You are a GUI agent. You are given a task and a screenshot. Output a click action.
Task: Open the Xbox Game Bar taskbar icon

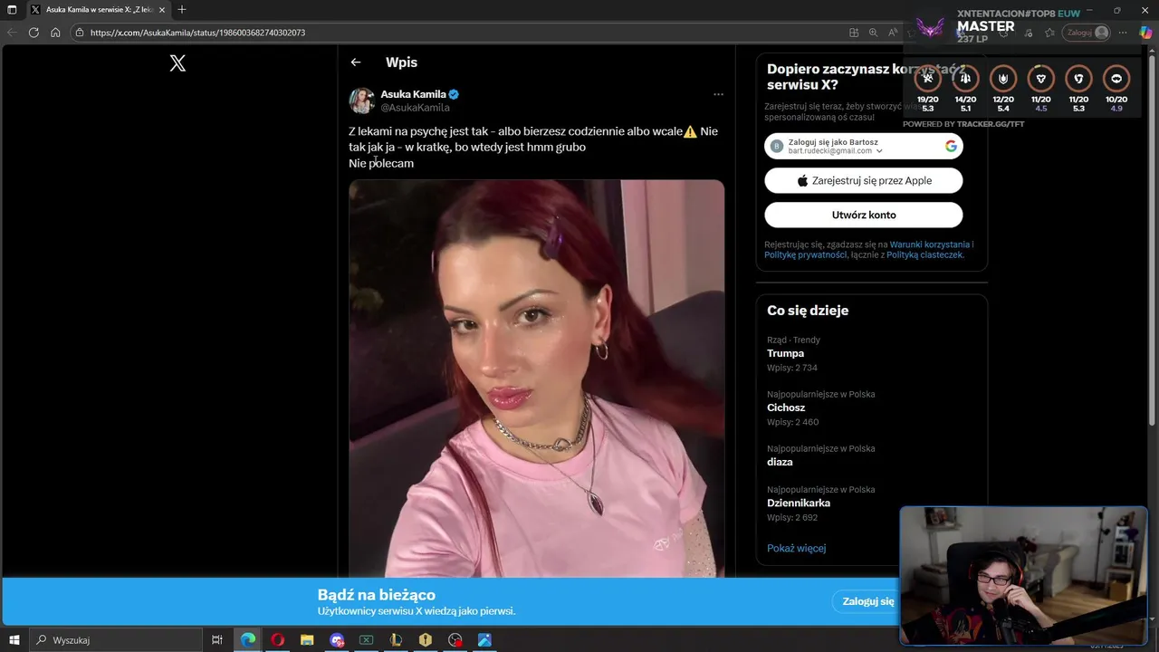coord(366,640)
